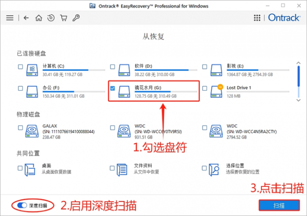
Task: Click the Lost Drive 1 icon
Action: coord(217,91)
